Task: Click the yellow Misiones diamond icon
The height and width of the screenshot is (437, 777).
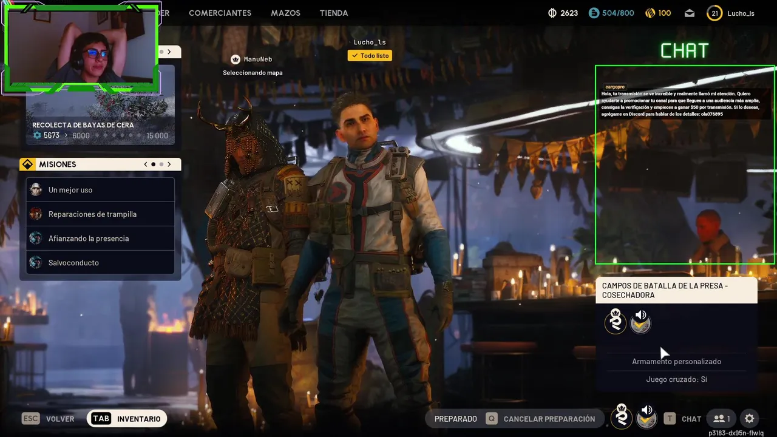Action: click(x=27, y=164)
